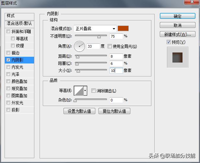Enable the 斜面和浮雕 checkbox
200x163 pixels.
(x=8, y=31)
